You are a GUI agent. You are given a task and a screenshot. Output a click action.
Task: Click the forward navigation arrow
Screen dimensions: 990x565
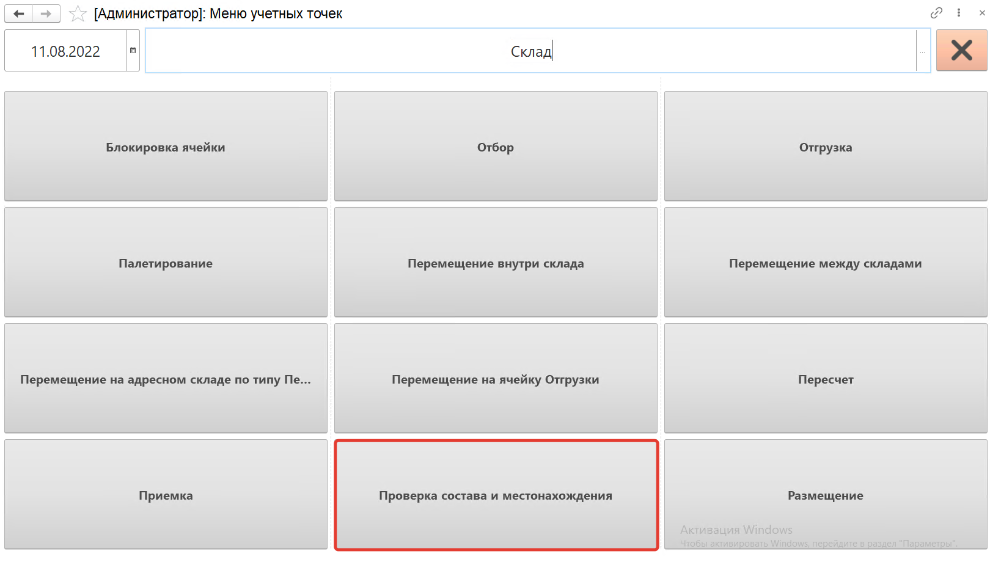pyautogui.click(x=46, y=13)
